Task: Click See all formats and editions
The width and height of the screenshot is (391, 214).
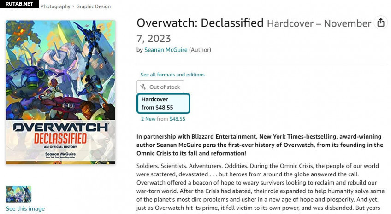Action: 172,75
